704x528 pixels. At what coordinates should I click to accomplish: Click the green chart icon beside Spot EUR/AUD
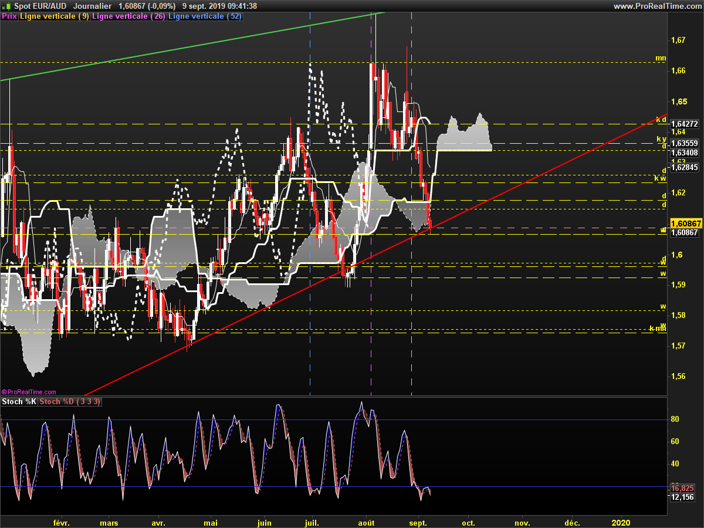pos(6,5)
